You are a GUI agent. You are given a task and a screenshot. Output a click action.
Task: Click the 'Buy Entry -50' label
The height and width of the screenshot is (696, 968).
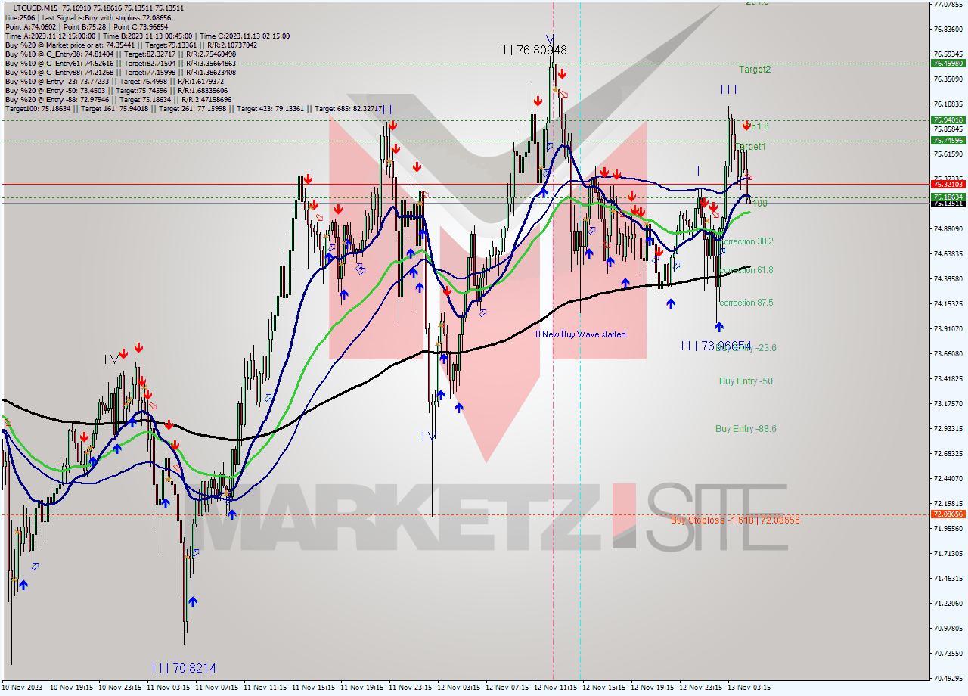click(x=746, y=381)
